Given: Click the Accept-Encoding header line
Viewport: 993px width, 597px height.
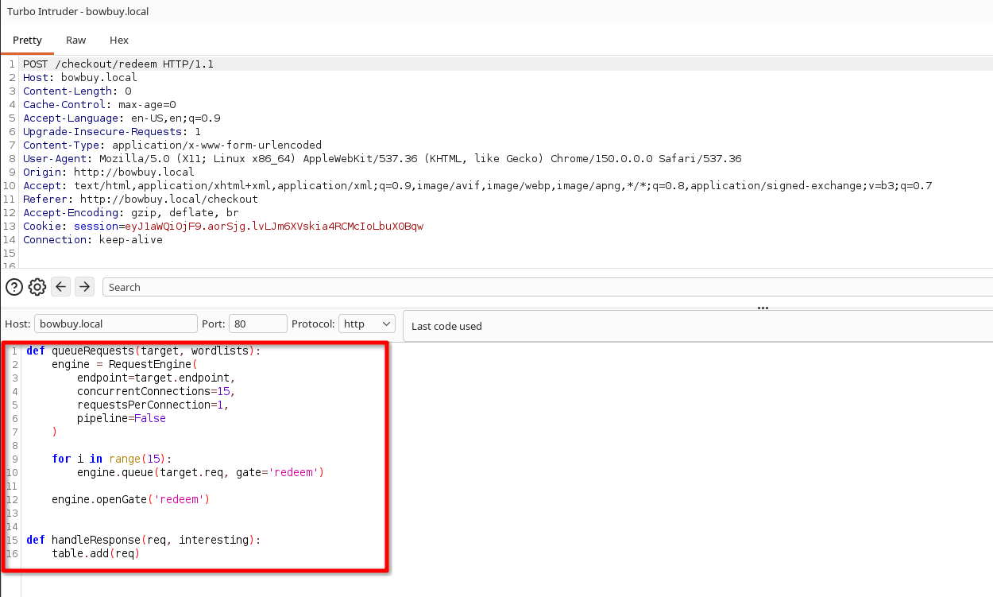Looking at the screenshot, I should pyautogui.click(x=131, y=212).
